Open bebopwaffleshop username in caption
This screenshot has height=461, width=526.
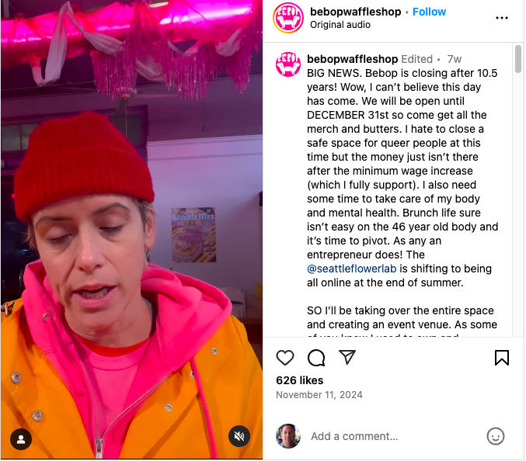(352, 59)
